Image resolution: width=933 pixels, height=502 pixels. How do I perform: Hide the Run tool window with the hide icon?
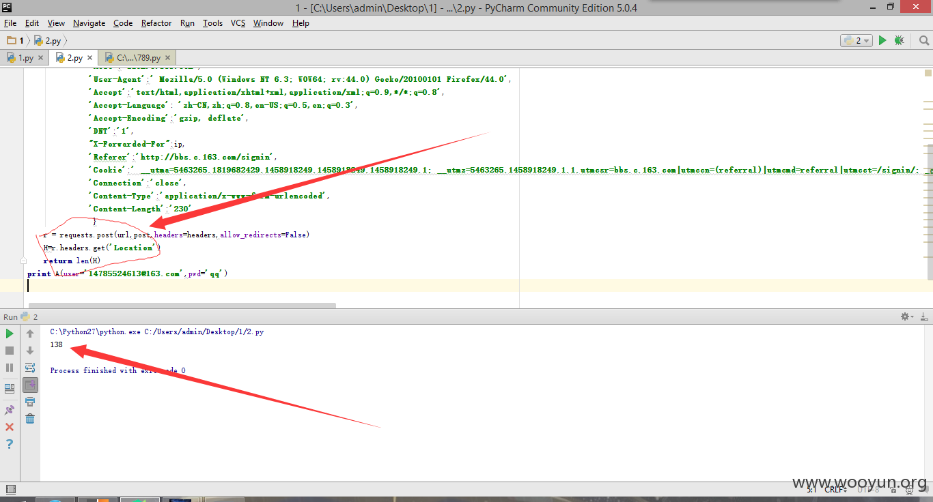pos(923,316)
